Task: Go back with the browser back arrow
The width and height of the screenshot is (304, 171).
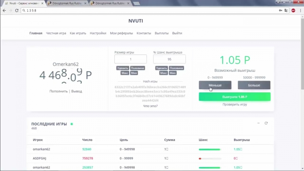Action: click(4, 11)
